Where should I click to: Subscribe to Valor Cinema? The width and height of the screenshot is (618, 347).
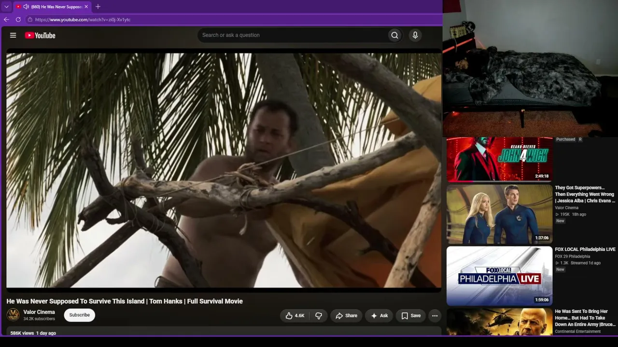pos(79,315)
